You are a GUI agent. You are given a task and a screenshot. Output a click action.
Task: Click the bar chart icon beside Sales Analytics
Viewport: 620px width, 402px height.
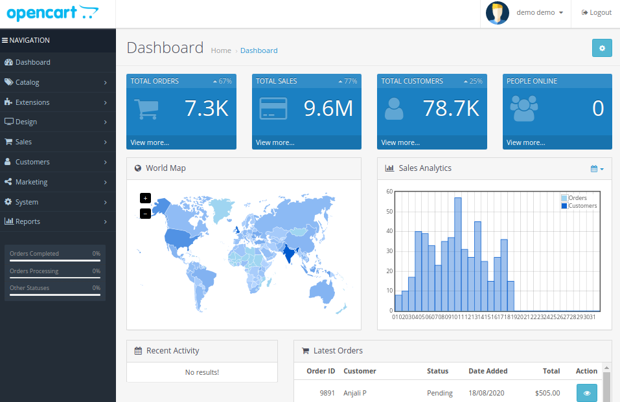389,168
